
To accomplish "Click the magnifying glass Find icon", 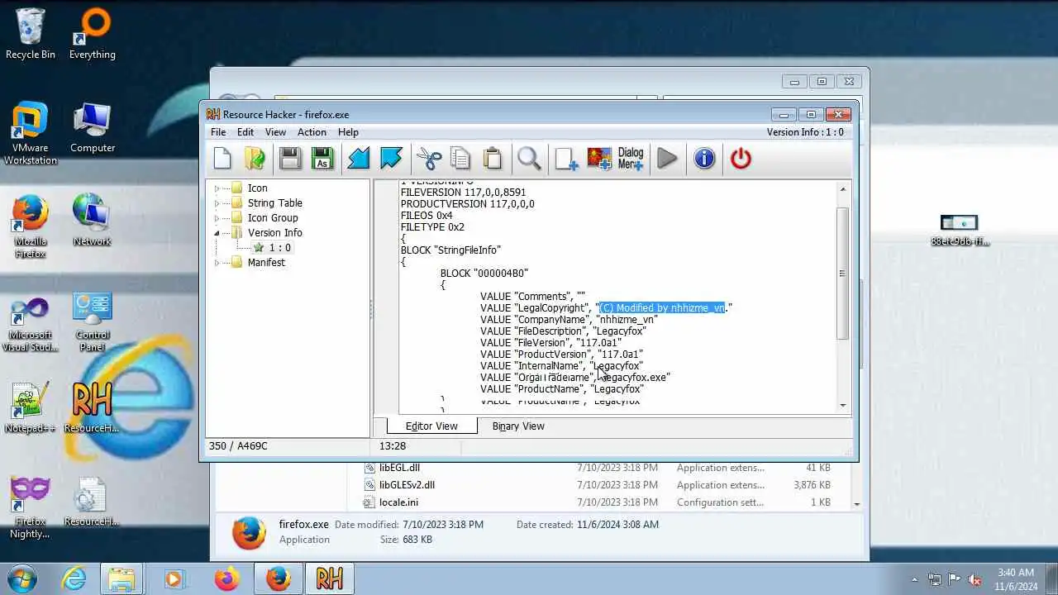I will tap(530, 159).
